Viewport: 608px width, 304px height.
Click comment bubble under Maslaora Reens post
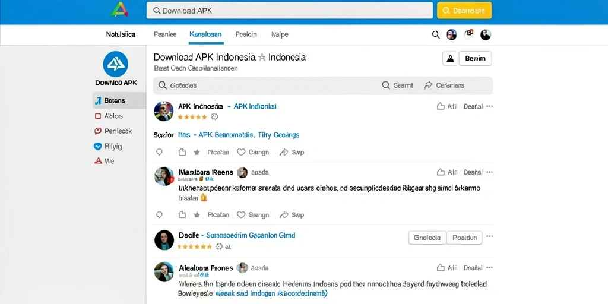click(159, 215)
